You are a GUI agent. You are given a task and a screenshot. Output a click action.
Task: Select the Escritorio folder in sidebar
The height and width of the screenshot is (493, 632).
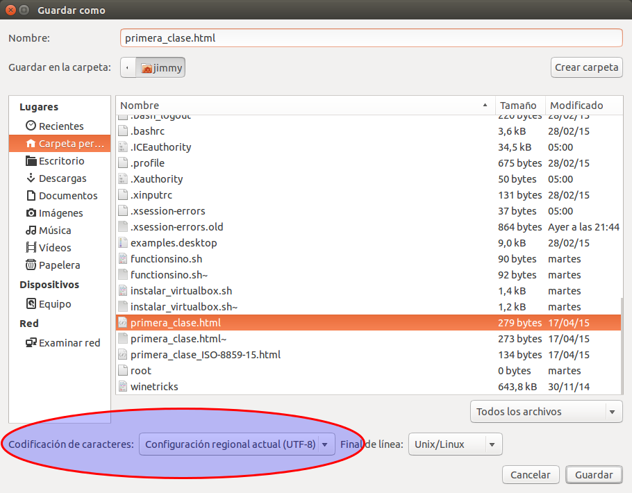[60, 160]
